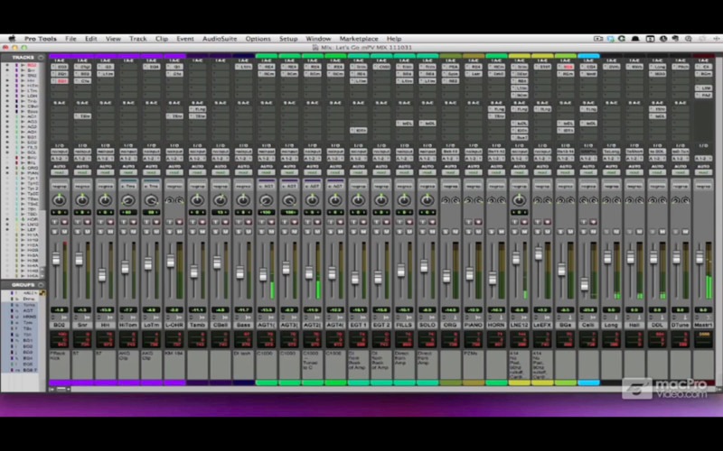Click the pan knob on the EGT 1 channel
This screenshot has height=451, width=723.
358,200
